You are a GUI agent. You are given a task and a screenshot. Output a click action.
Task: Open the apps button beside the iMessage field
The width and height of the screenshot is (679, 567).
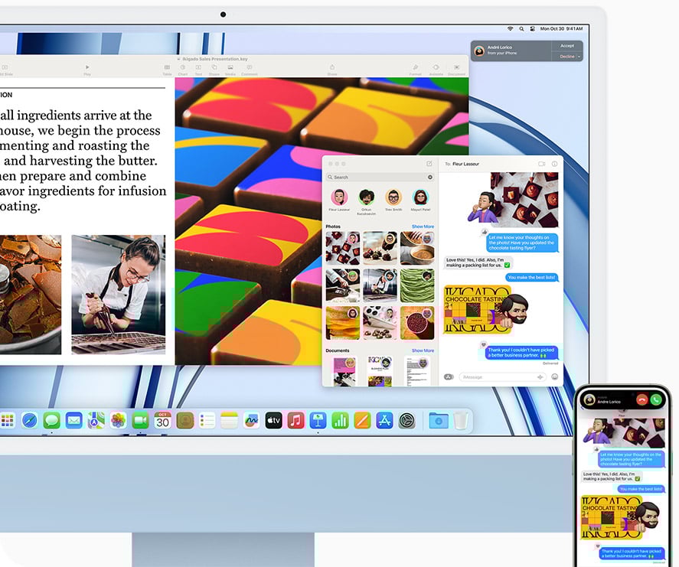tap(448, 375)
